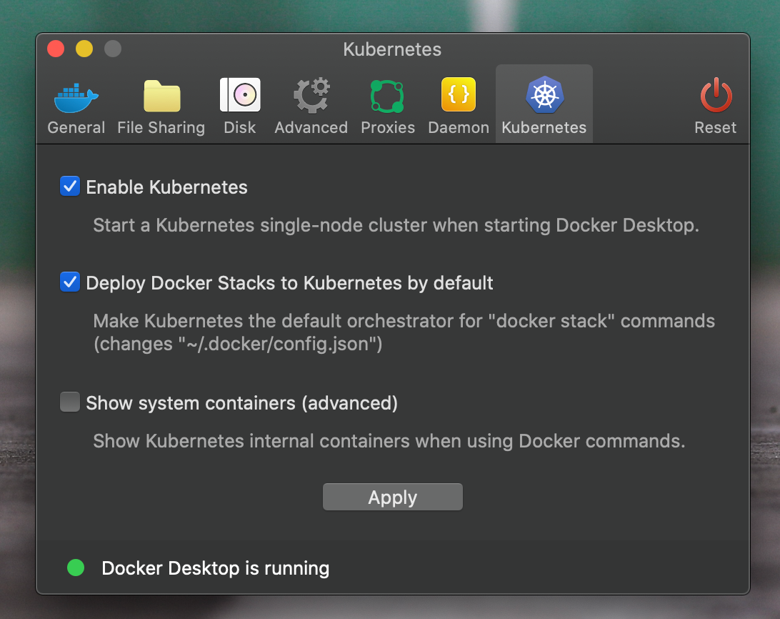Click the Kubernetes tab label
Viewport: 780px width, 619px height.
coord(544,127)
